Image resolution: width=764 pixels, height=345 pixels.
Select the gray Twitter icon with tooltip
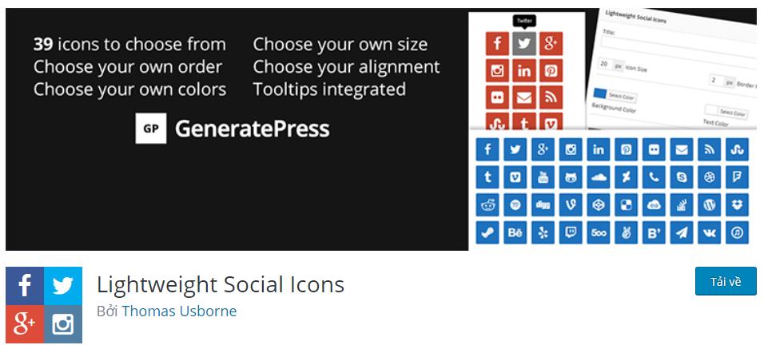523,44
